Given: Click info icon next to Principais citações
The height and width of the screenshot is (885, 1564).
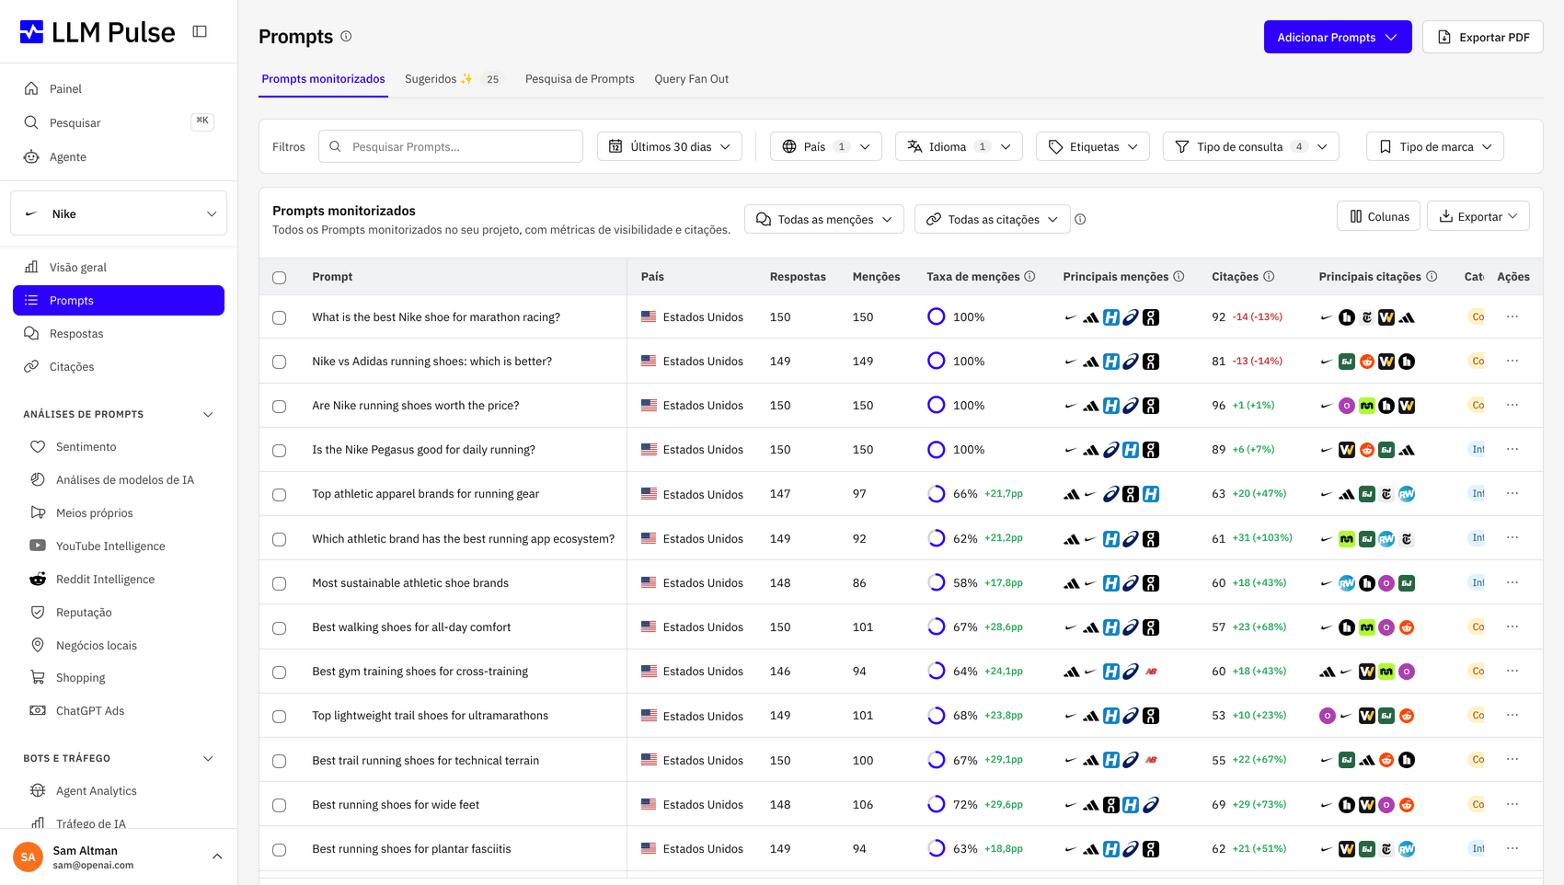Looking at the screenshot, I should (1432, 276).
